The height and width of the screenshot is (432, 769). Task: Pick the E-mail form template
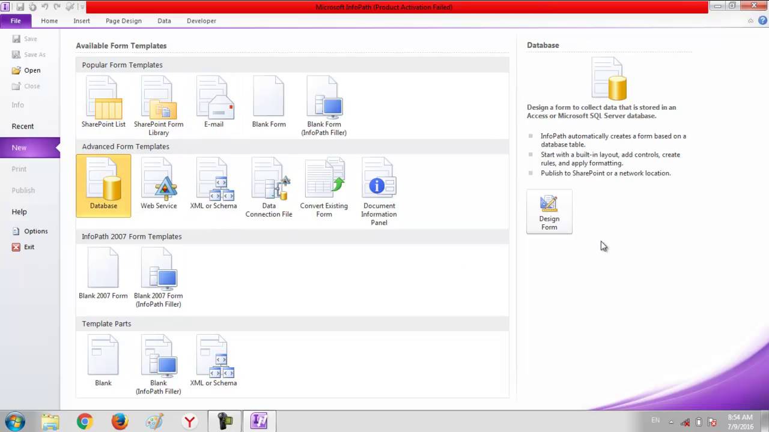pyautogui.click(x=214, y=103)
